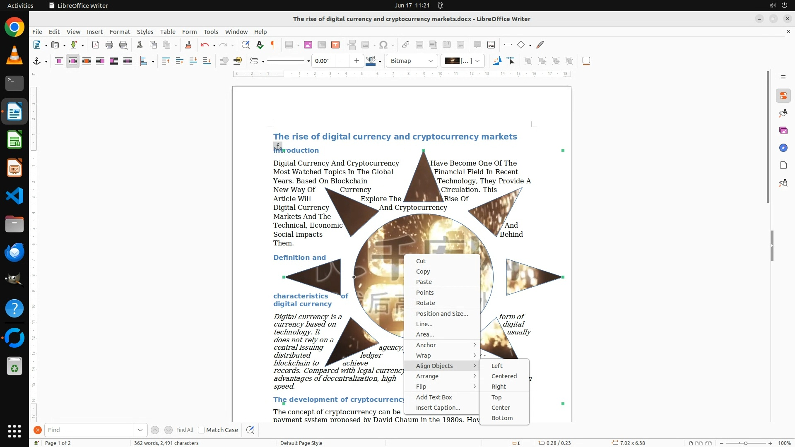Screen dimensions: 795x447
Task: Toggle Wrap Through in background icon
Action: click(128, 61)
